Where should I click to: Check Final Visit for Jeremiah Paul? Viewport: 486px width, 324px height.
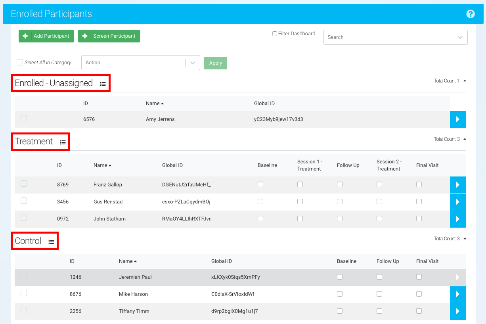coord(419,277)
